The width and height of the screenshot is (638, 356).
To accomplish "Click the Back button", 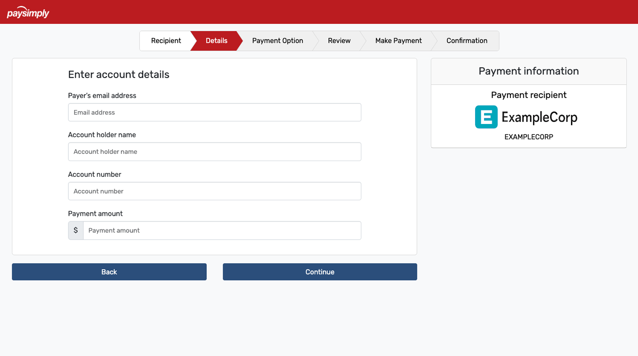I will pos(109,272).
